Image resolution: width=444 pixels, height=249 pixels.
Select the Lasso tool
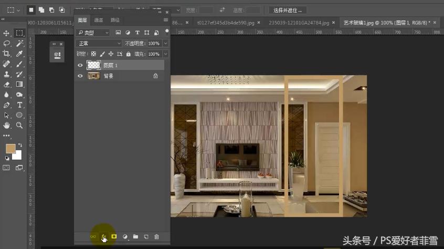[6, 44]
